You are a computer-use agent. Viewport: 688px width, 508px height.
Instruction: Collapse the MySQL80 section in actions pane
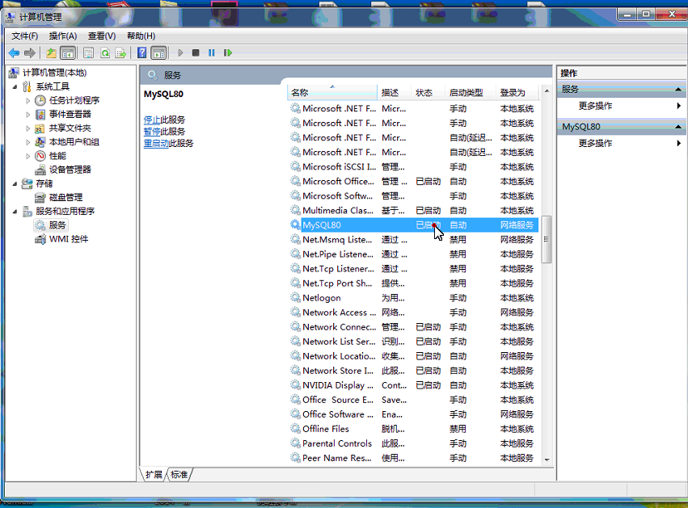point(678,127)
